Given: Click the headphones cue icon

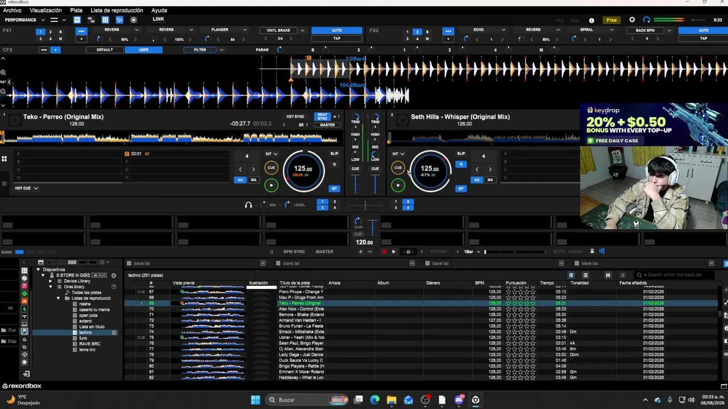Looking at the screenshot, I should point(248,204).
